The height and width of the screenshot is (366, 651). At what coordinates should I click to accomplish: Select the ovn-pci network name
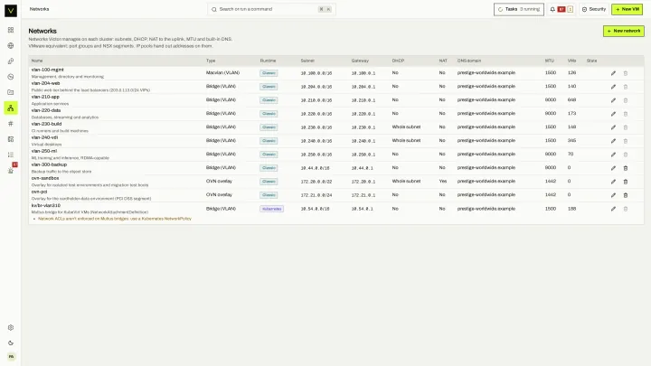(x=39, y=192)
